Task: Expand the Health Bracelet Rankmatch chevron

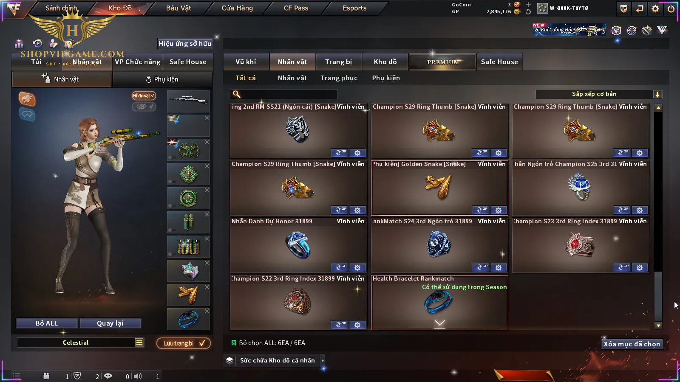Action: [x=440, y=323]
